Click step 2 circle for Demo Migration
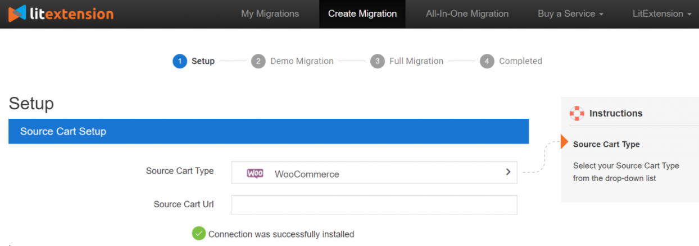The width and height of the screenshot is (699, 246). pos(258,61)
